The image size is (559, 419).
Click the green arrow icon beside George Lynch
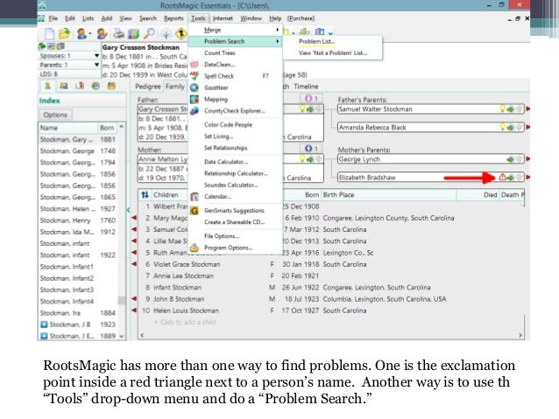click(x=511, y=159)
